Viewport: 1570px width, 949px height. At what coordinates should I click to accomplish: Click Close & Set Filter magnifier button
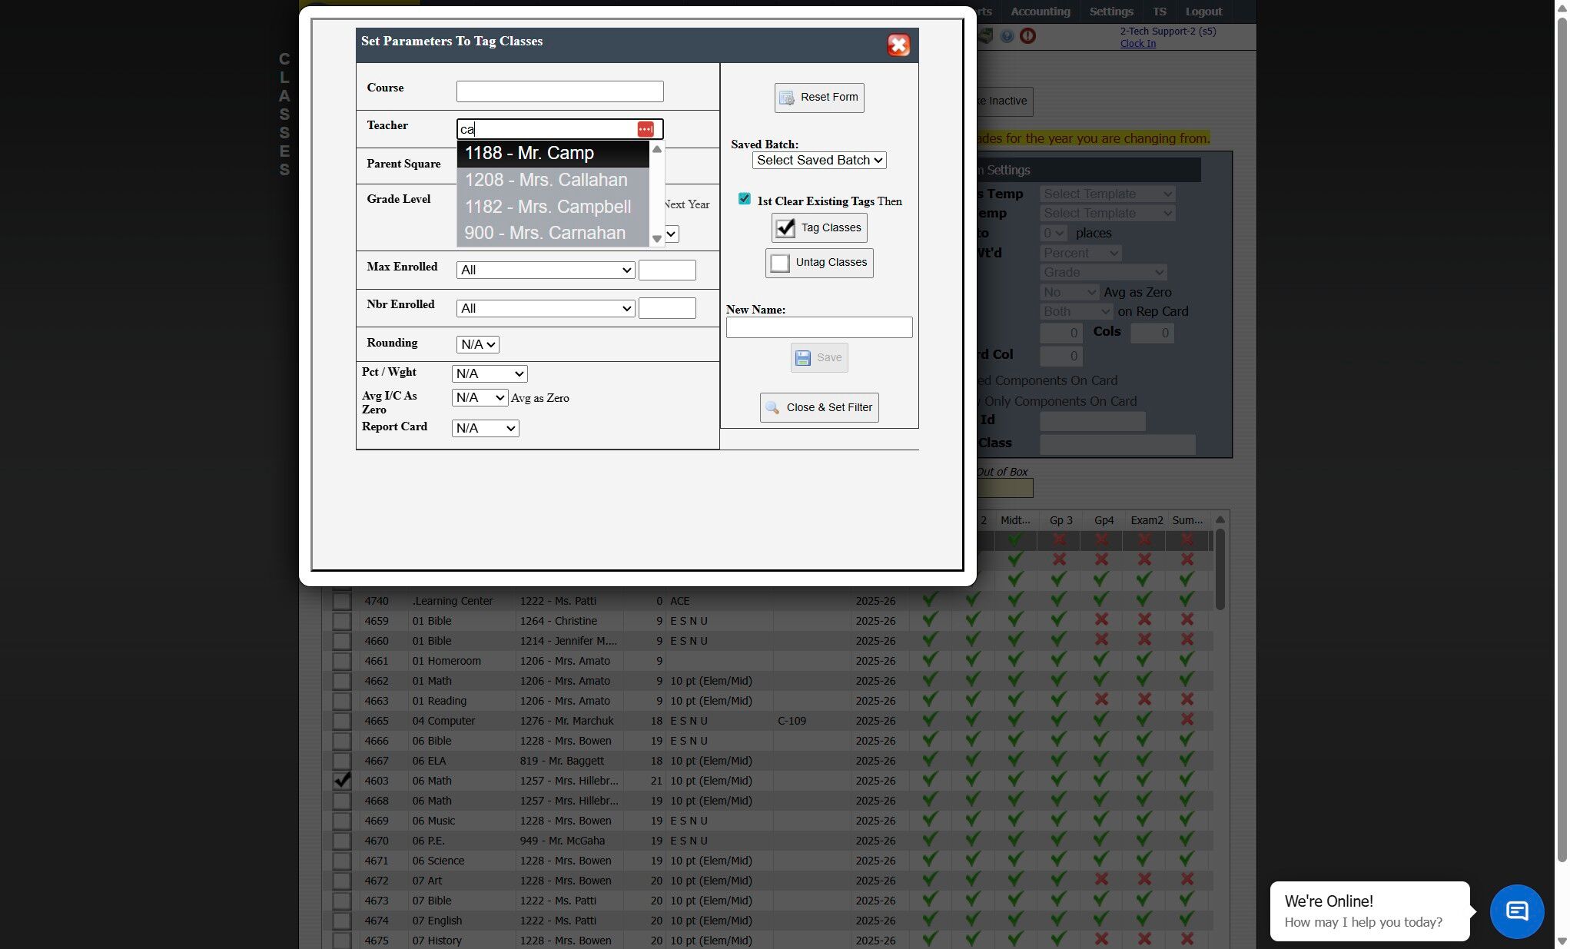(818, 408)
